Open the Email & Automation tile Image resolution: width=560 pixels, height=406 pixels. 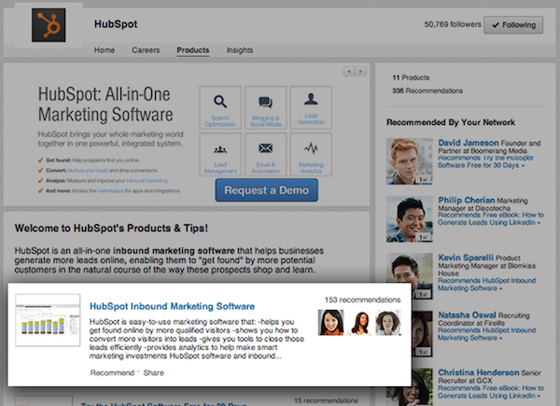click(x=266, y=155)
